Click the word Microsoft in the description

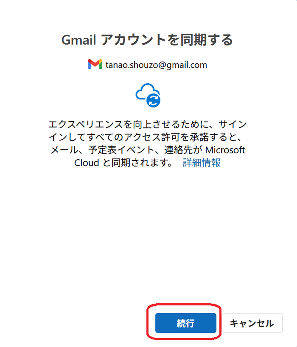click(x=225, y=150)
